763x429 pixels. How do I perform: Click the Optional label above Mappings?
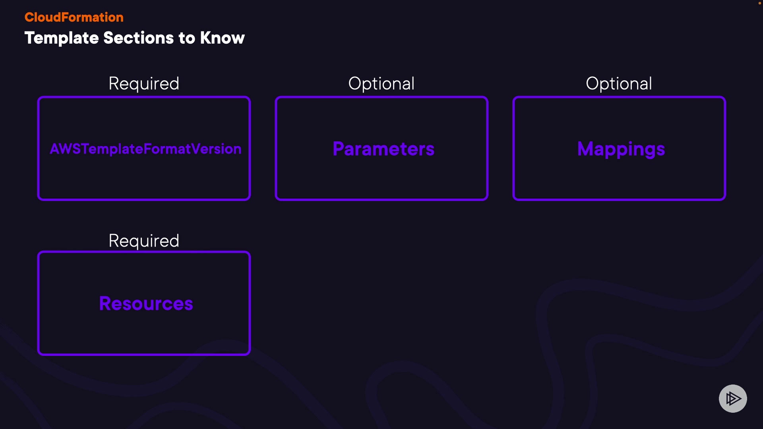click(x=619, y=83)
